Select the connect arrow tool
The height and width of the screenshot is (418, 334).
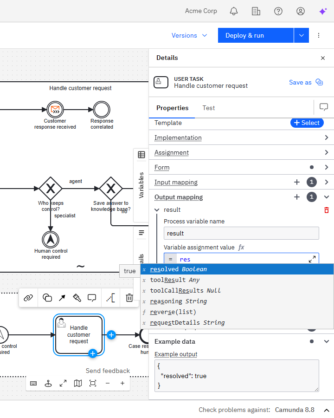click(62, 298)
